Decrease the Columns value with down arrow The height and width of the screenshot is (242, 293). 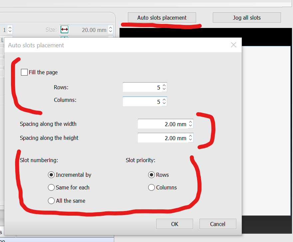[164, 103]
